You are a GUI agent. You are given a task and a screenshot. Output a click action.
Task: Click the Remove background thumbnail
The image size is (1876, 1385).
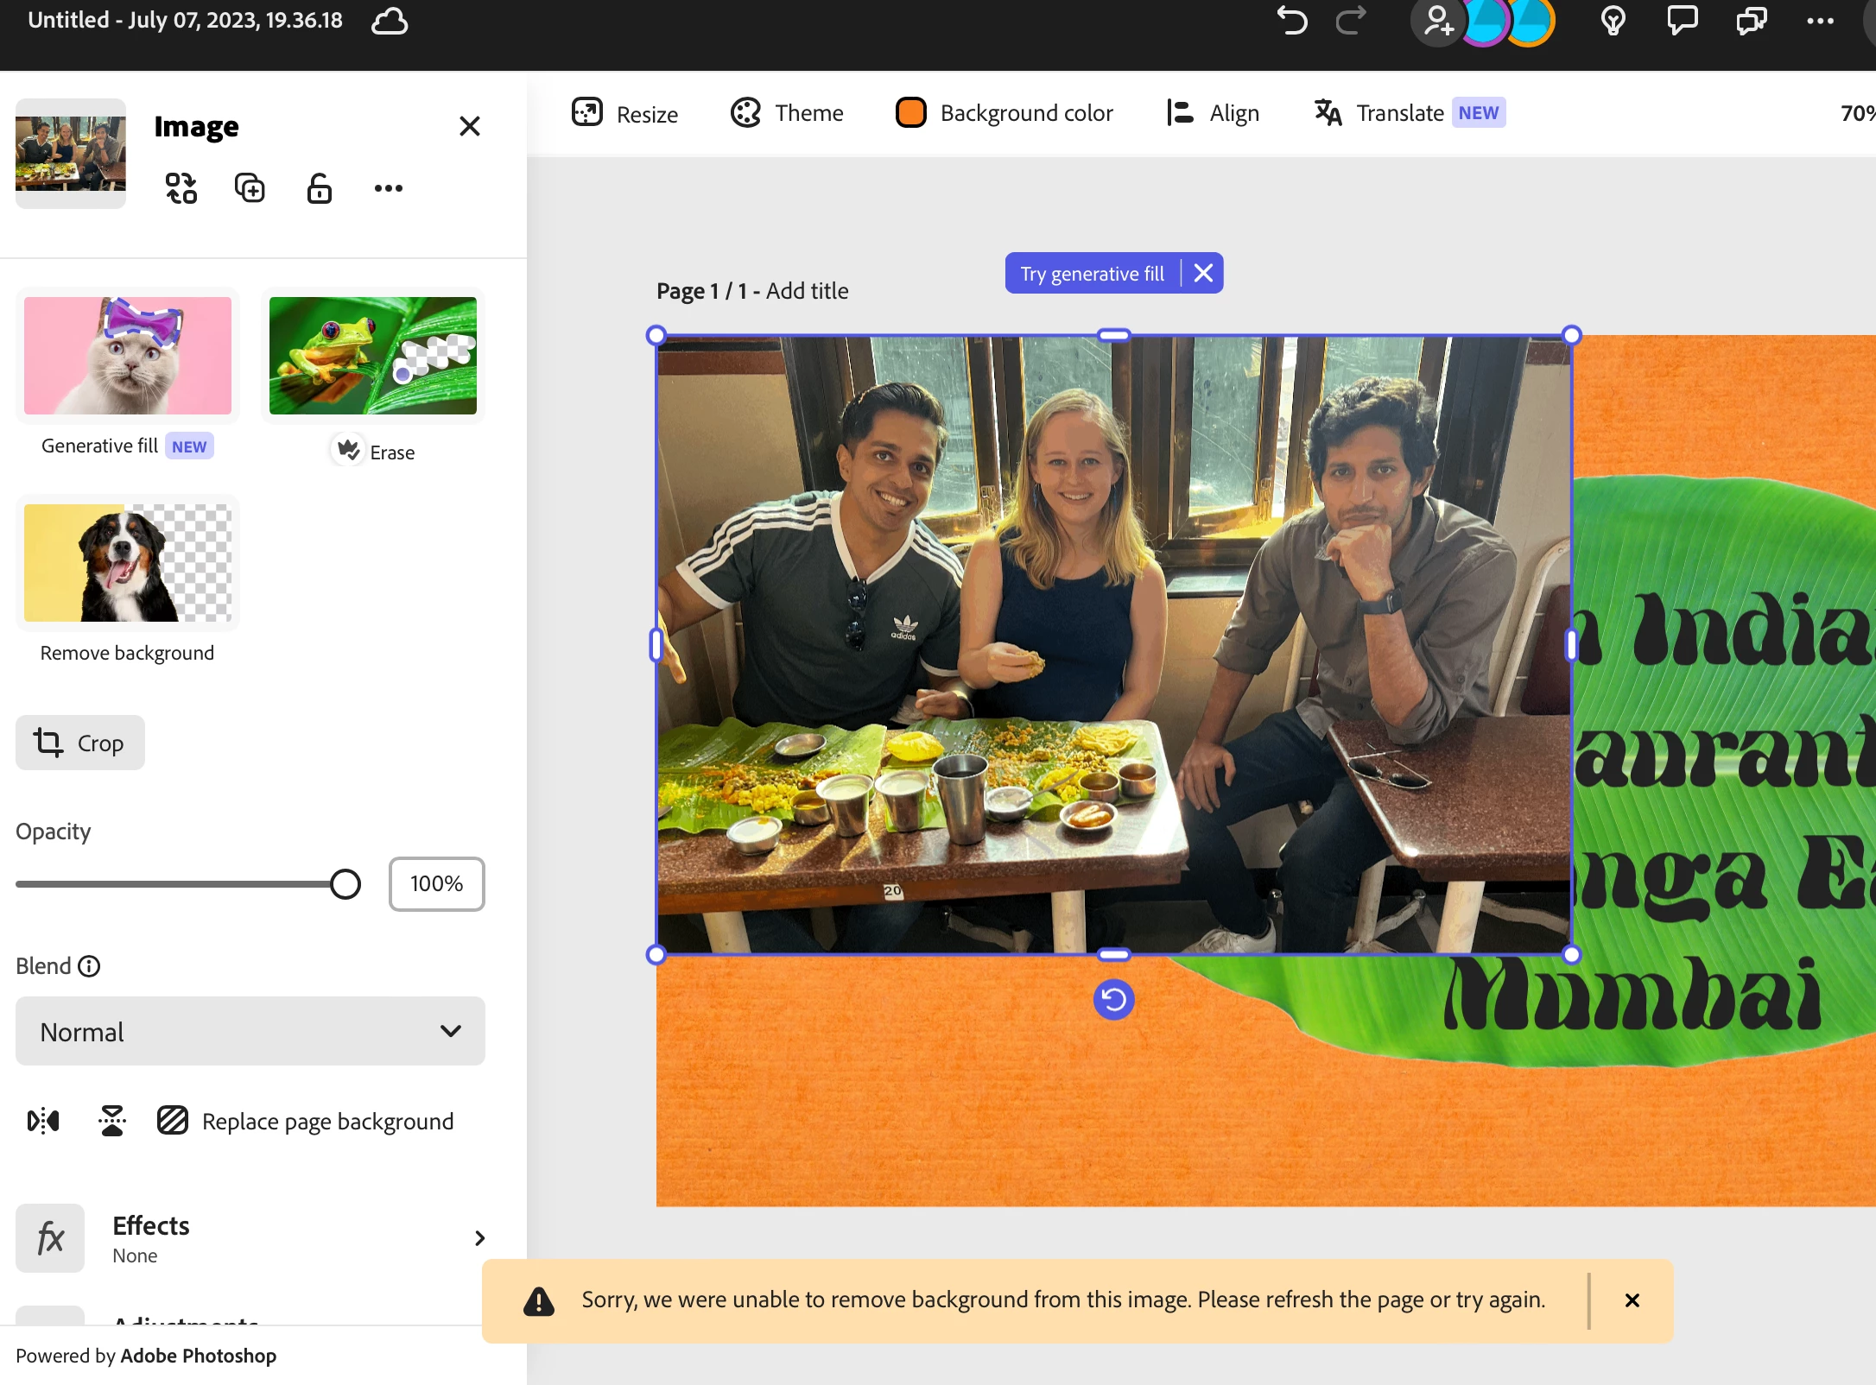(x=128, y=563)
